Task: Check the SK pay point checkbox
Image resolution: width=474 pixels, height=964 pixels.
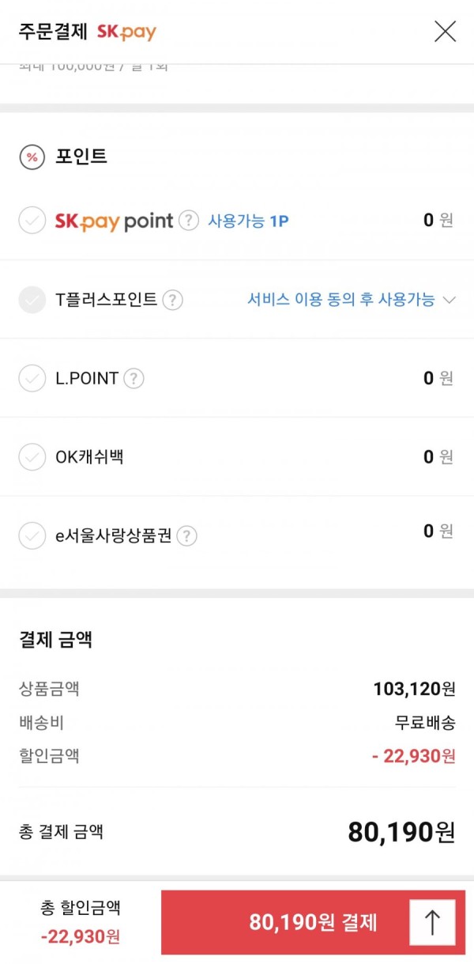Action: click(x=32, y=221)
